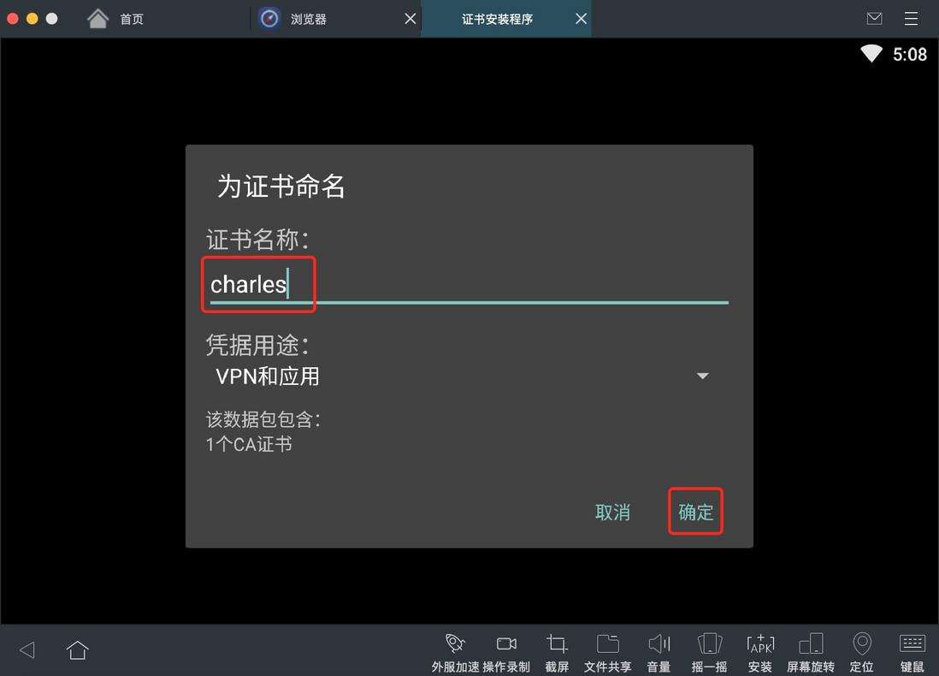This screenshot has width=939, height=676.
Task: Rotate screen with 屏幕旋转
Action: tap(811, 653)
